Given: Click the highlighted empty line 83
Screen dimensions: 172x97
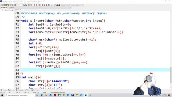Looking at the screenshot, I should tap(95, 70).
